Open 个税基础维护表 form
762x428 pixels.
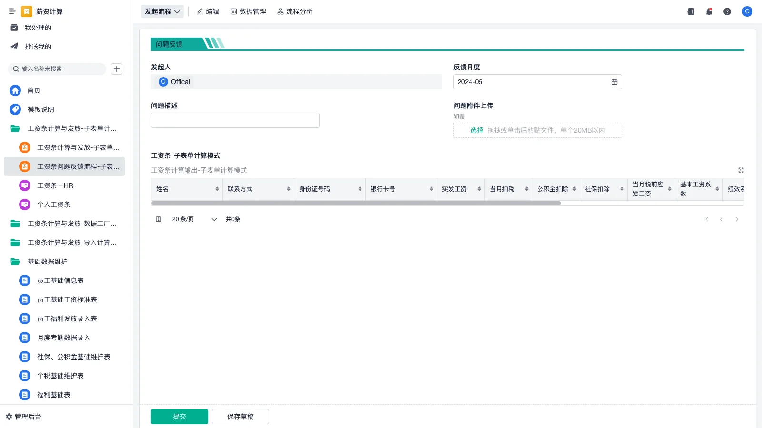tap(64, 376)
